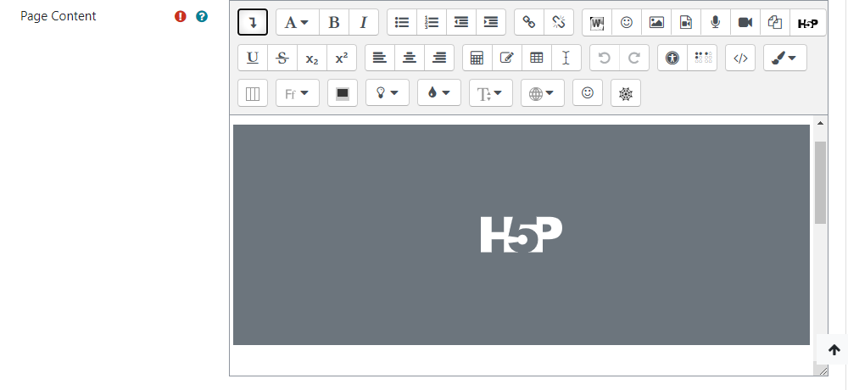
Task: Open the droplet font color dropdown
Action: 439,93
